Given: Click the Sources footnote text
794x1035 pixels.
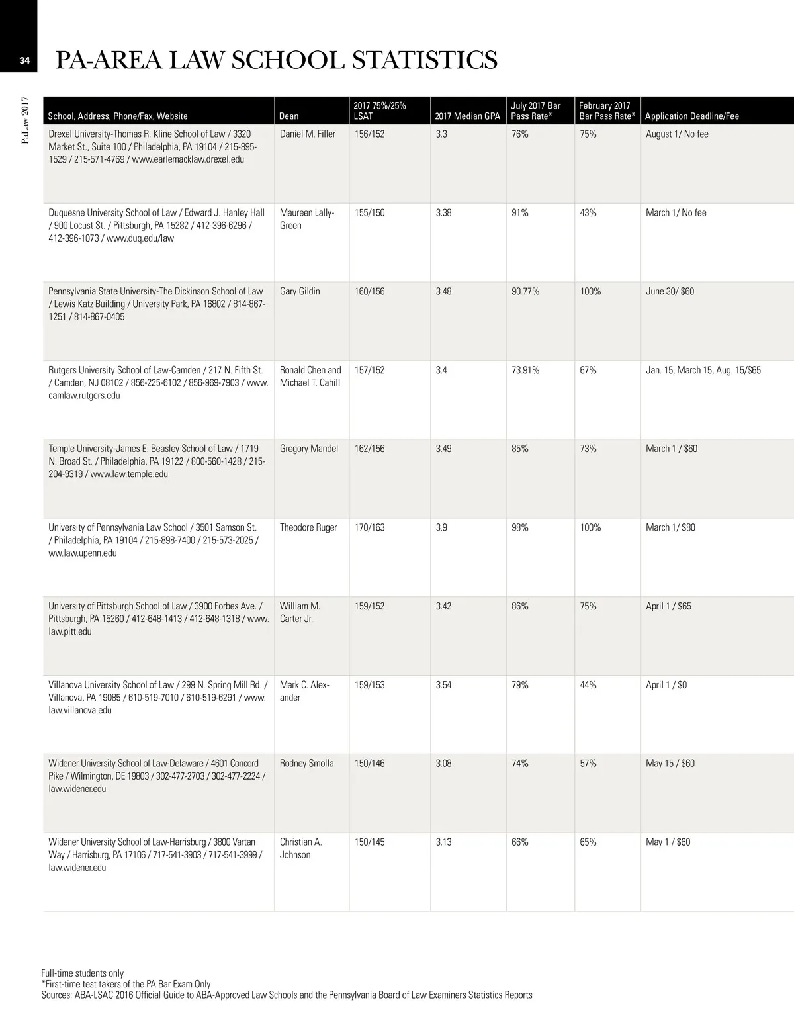Looking at the screenshot, I should tap(287, 995).
